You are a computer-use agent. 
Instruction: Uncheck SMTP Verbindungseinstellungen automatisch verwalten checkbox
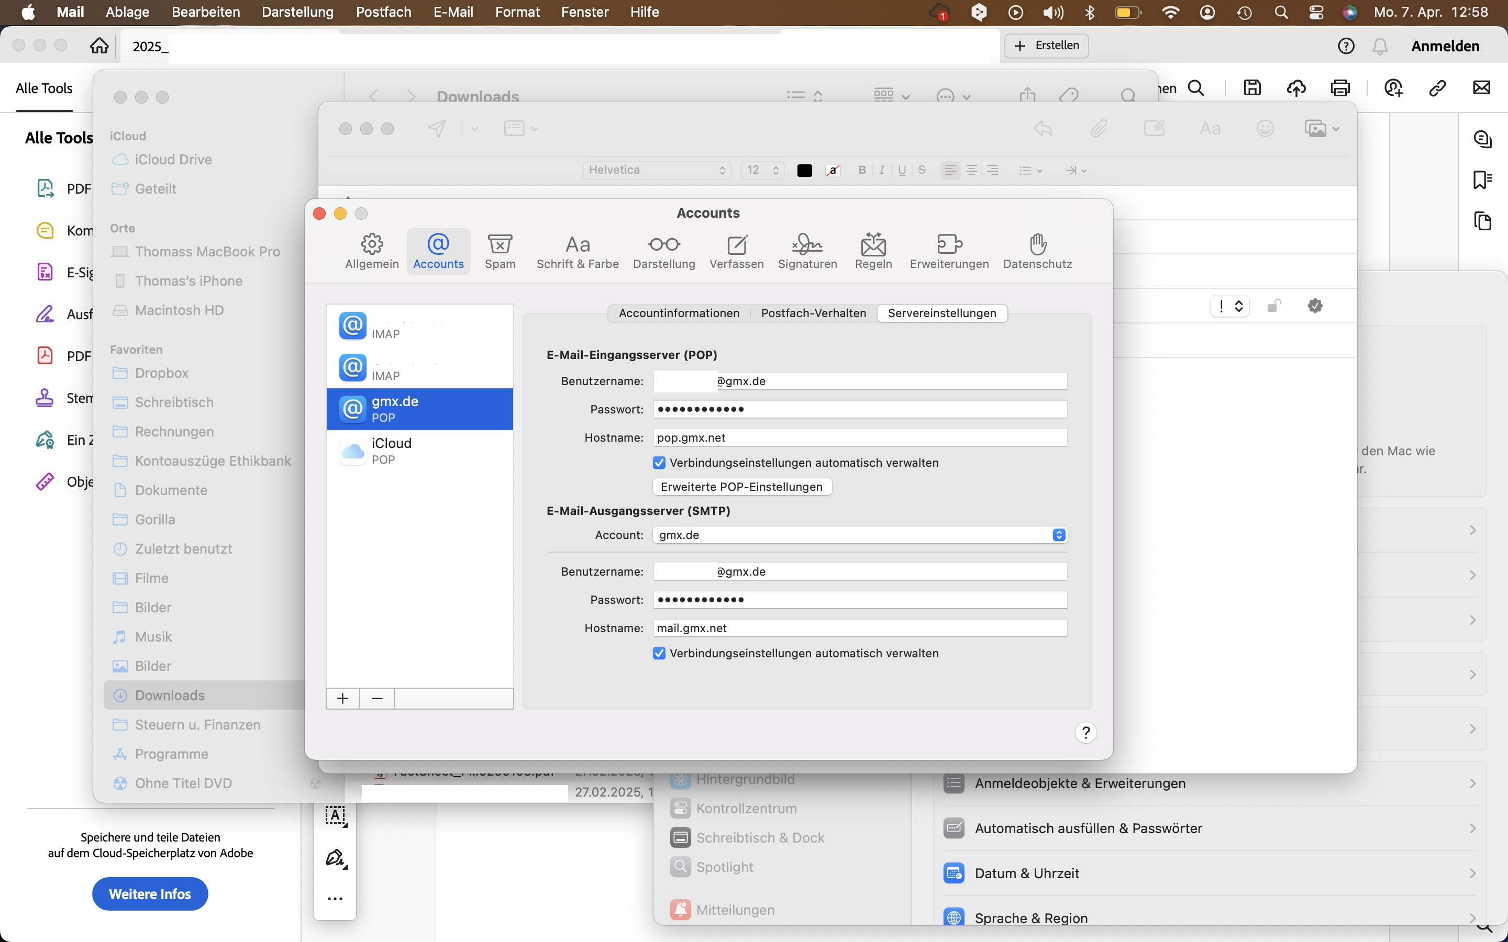click(659, 654)
